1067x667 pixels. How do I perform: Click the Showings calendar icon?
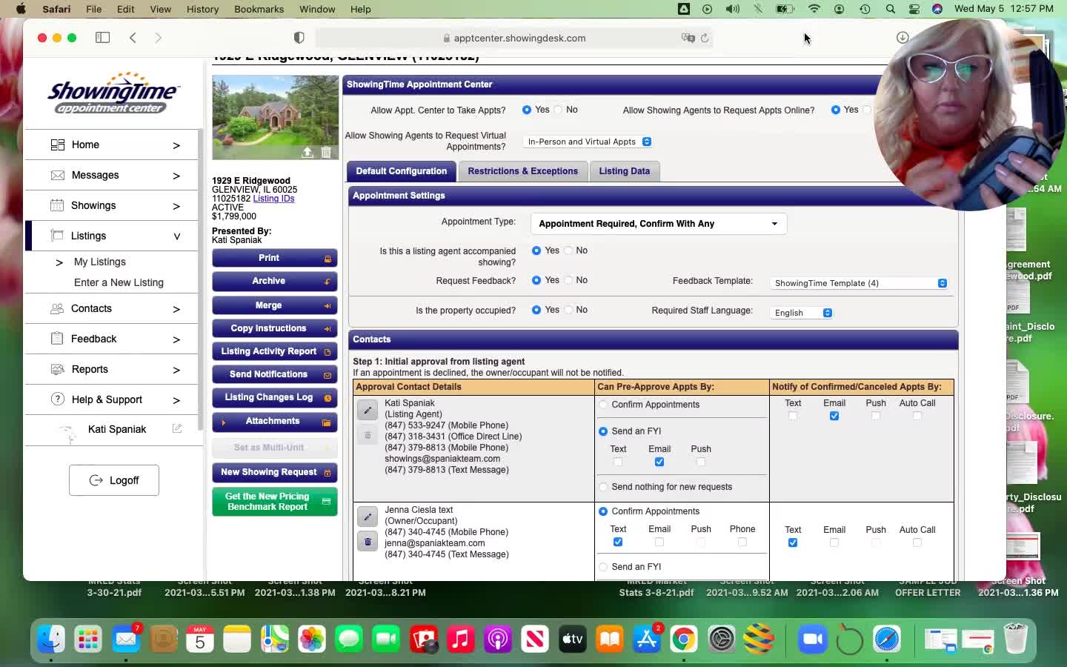[57, 205]
